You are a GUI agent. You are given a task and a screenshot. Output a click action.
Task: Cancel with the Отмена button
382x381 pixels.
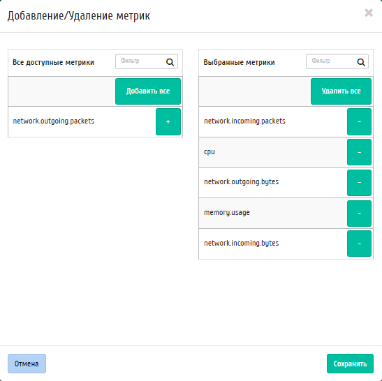(x=27, y=364)
